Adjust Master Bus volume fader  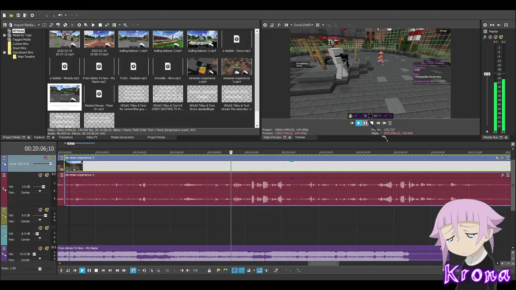tap(487, 74)
